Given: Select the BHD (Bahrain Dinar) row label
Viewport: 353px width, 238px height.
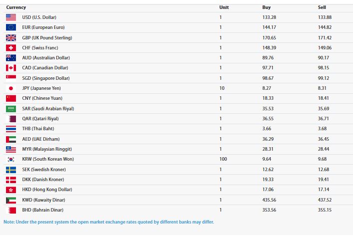Looking at the screenshot, I should point(42,210).
